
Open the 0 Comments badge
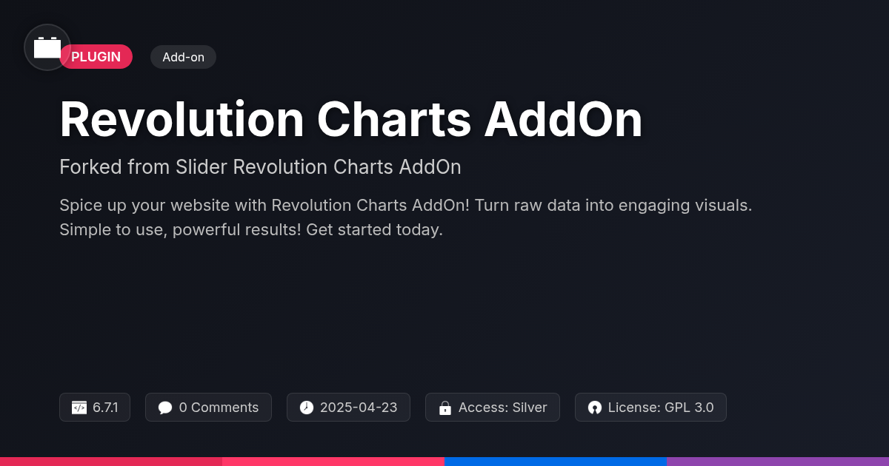point(208,408)
